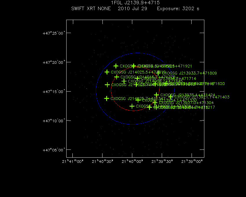
Task: Click the cross marker beside J214025.5+471819
Action: pyautogui.click(x=107, y=72)
